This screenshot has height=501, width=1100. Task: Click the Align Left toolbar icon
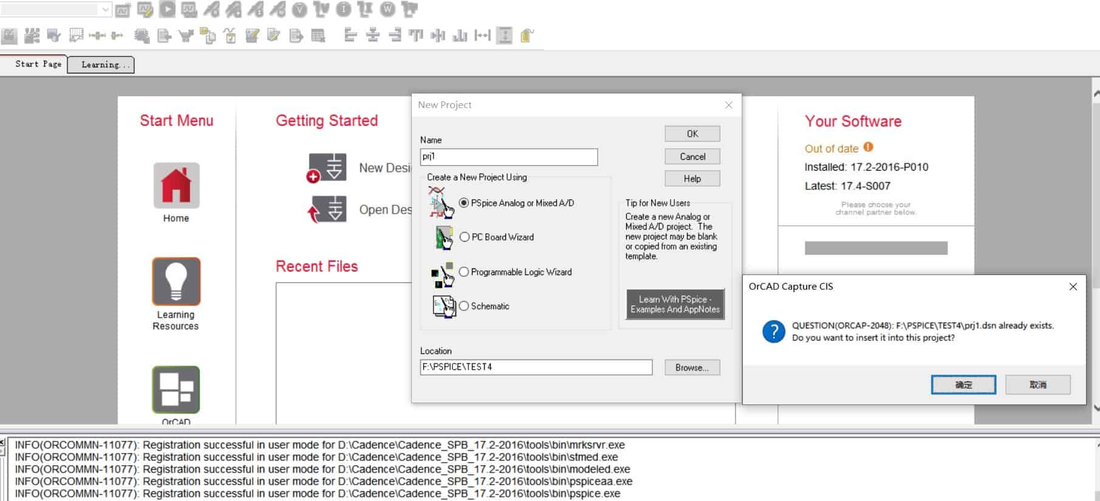tap(350, 36)
